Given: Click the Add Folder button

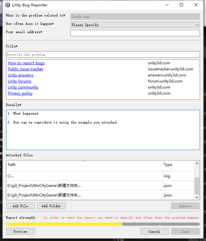Looking at the screenshot, I should pos(51,206).
